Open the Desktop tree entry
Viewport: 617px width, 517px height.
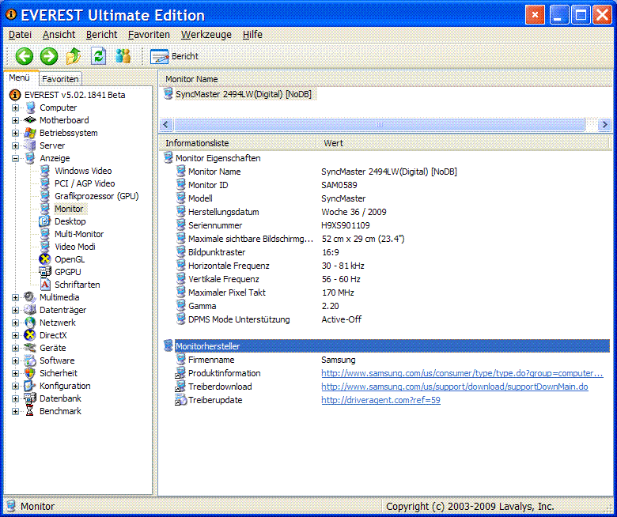70,221
